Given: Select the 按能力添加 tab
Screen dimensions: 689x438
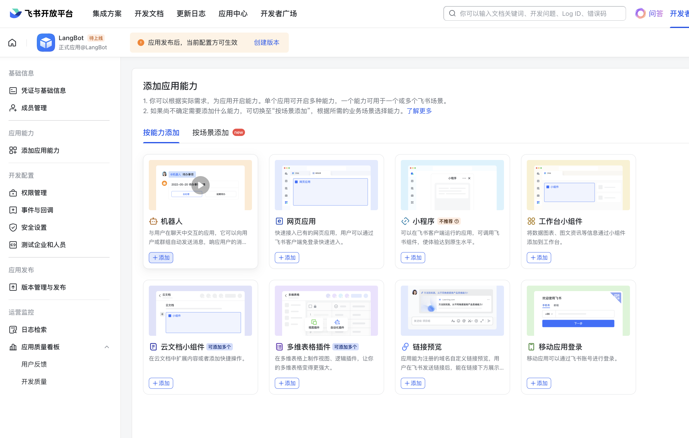Looking at the screenshot, I should click(161, 133).
